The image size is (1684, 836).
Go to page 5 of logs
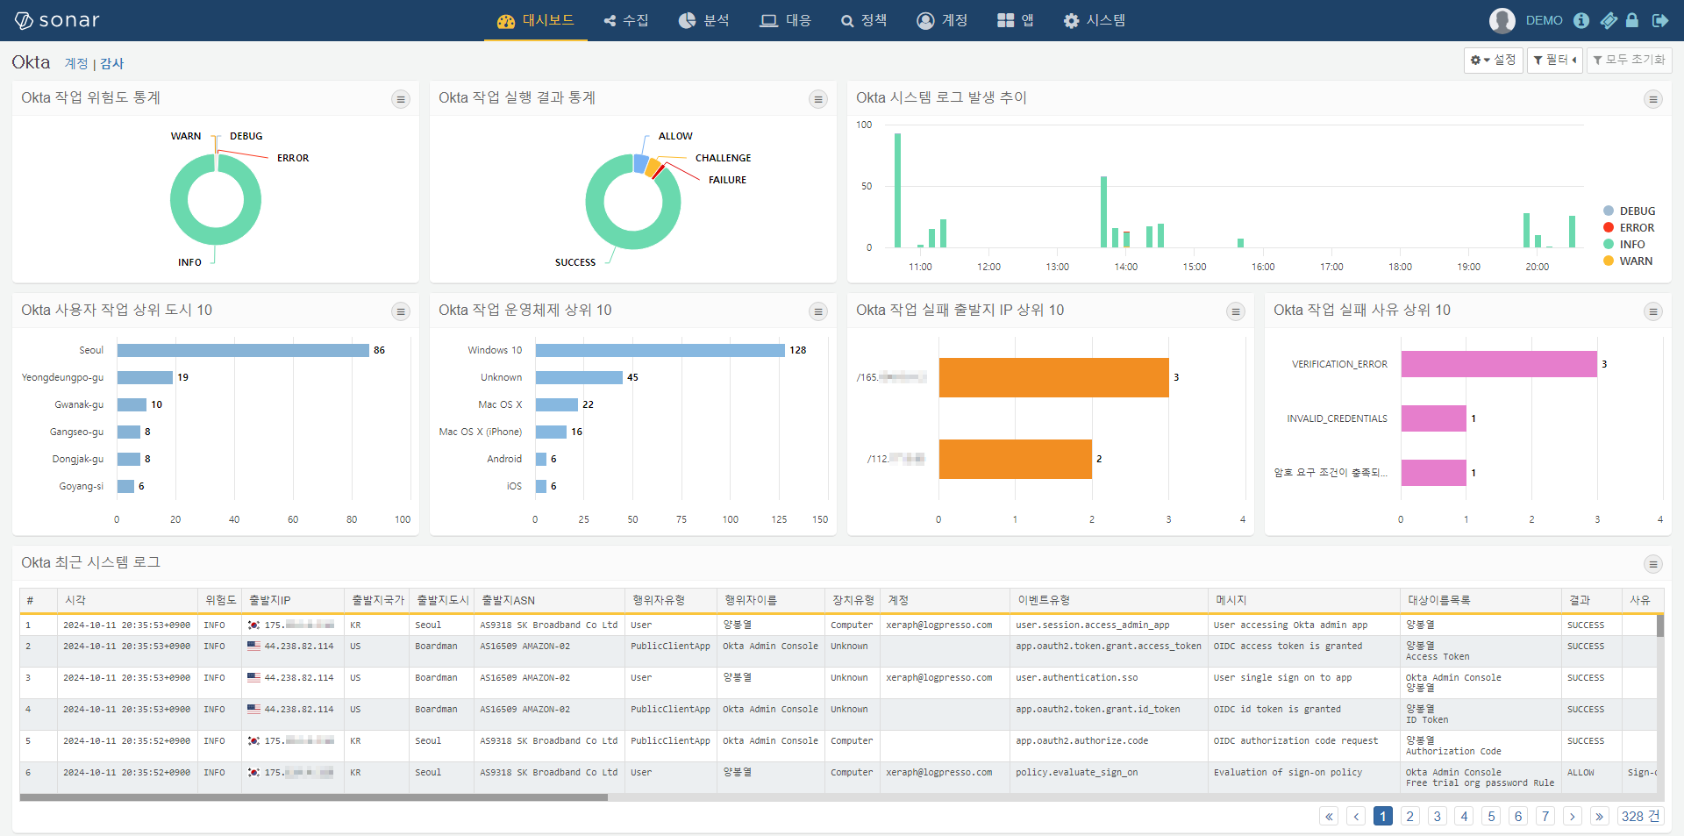(x=1491, y=816)
